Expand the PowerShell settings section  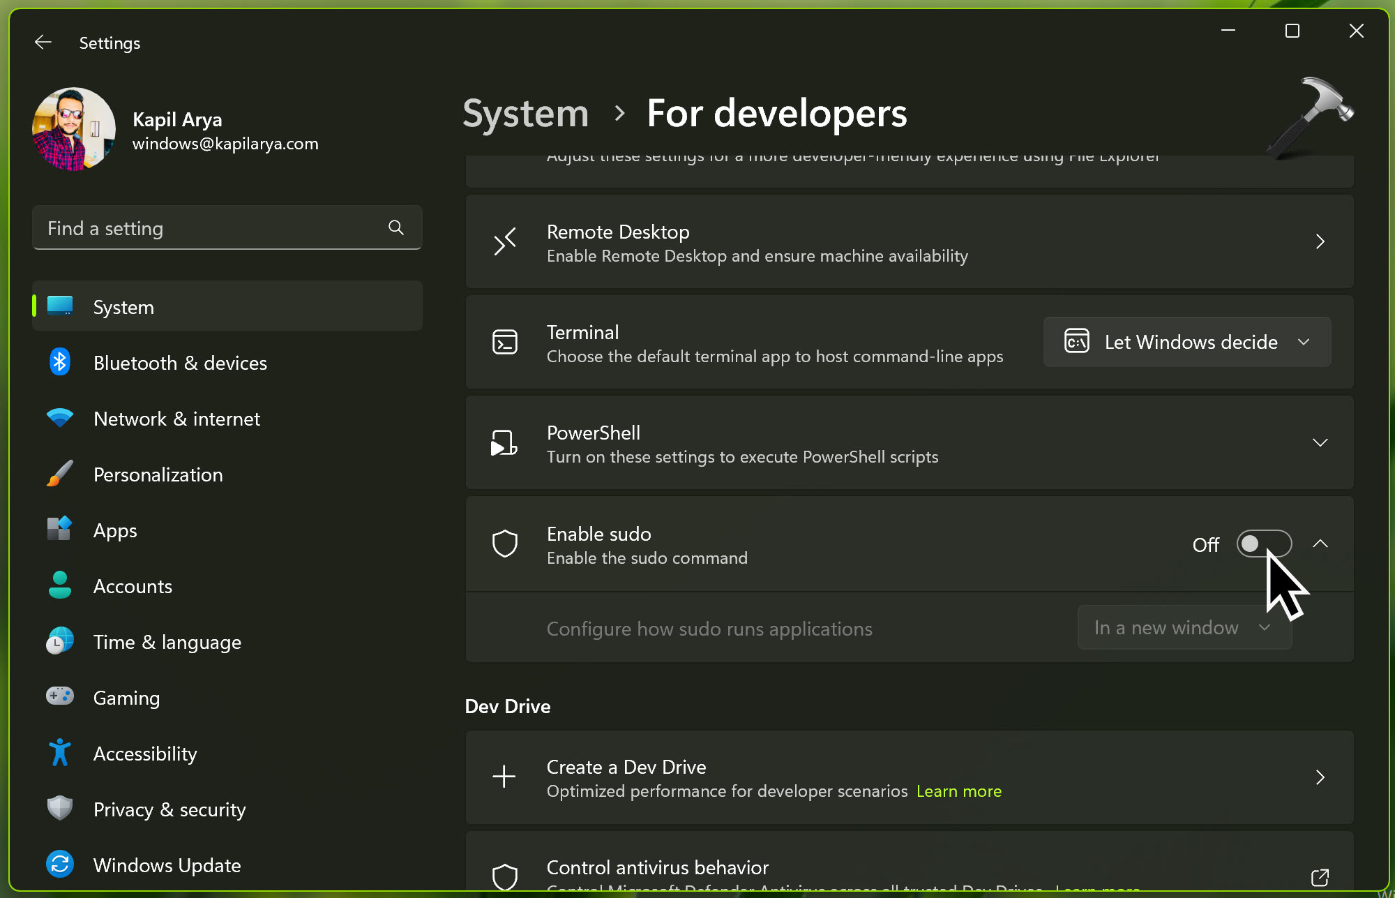(1320, 443)
